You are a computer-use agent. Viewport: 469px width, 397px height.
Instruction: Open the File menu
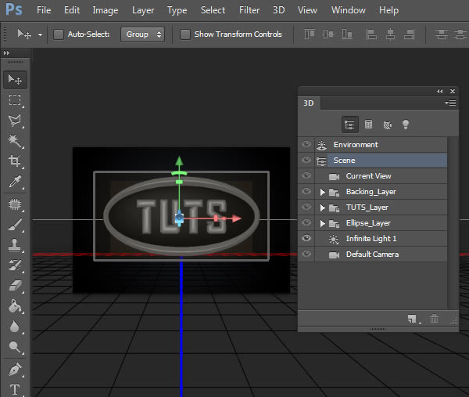click(44, 10)
